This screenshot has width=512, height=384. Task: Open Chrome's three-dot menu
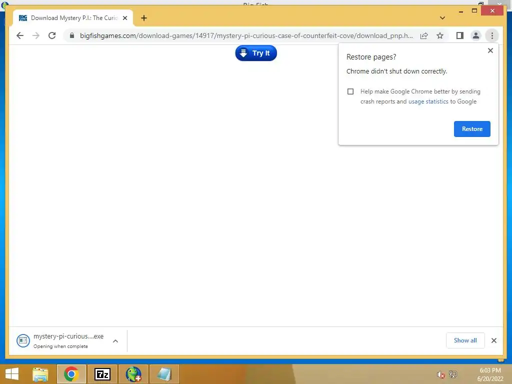[x=492, y=35]
